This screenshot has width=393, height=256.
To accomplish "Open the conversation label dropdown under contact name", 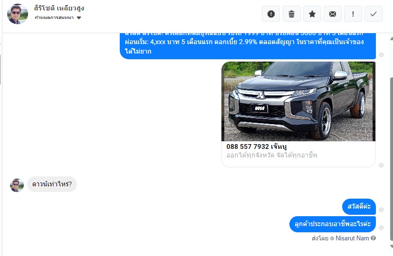I will tap(58, 18).
